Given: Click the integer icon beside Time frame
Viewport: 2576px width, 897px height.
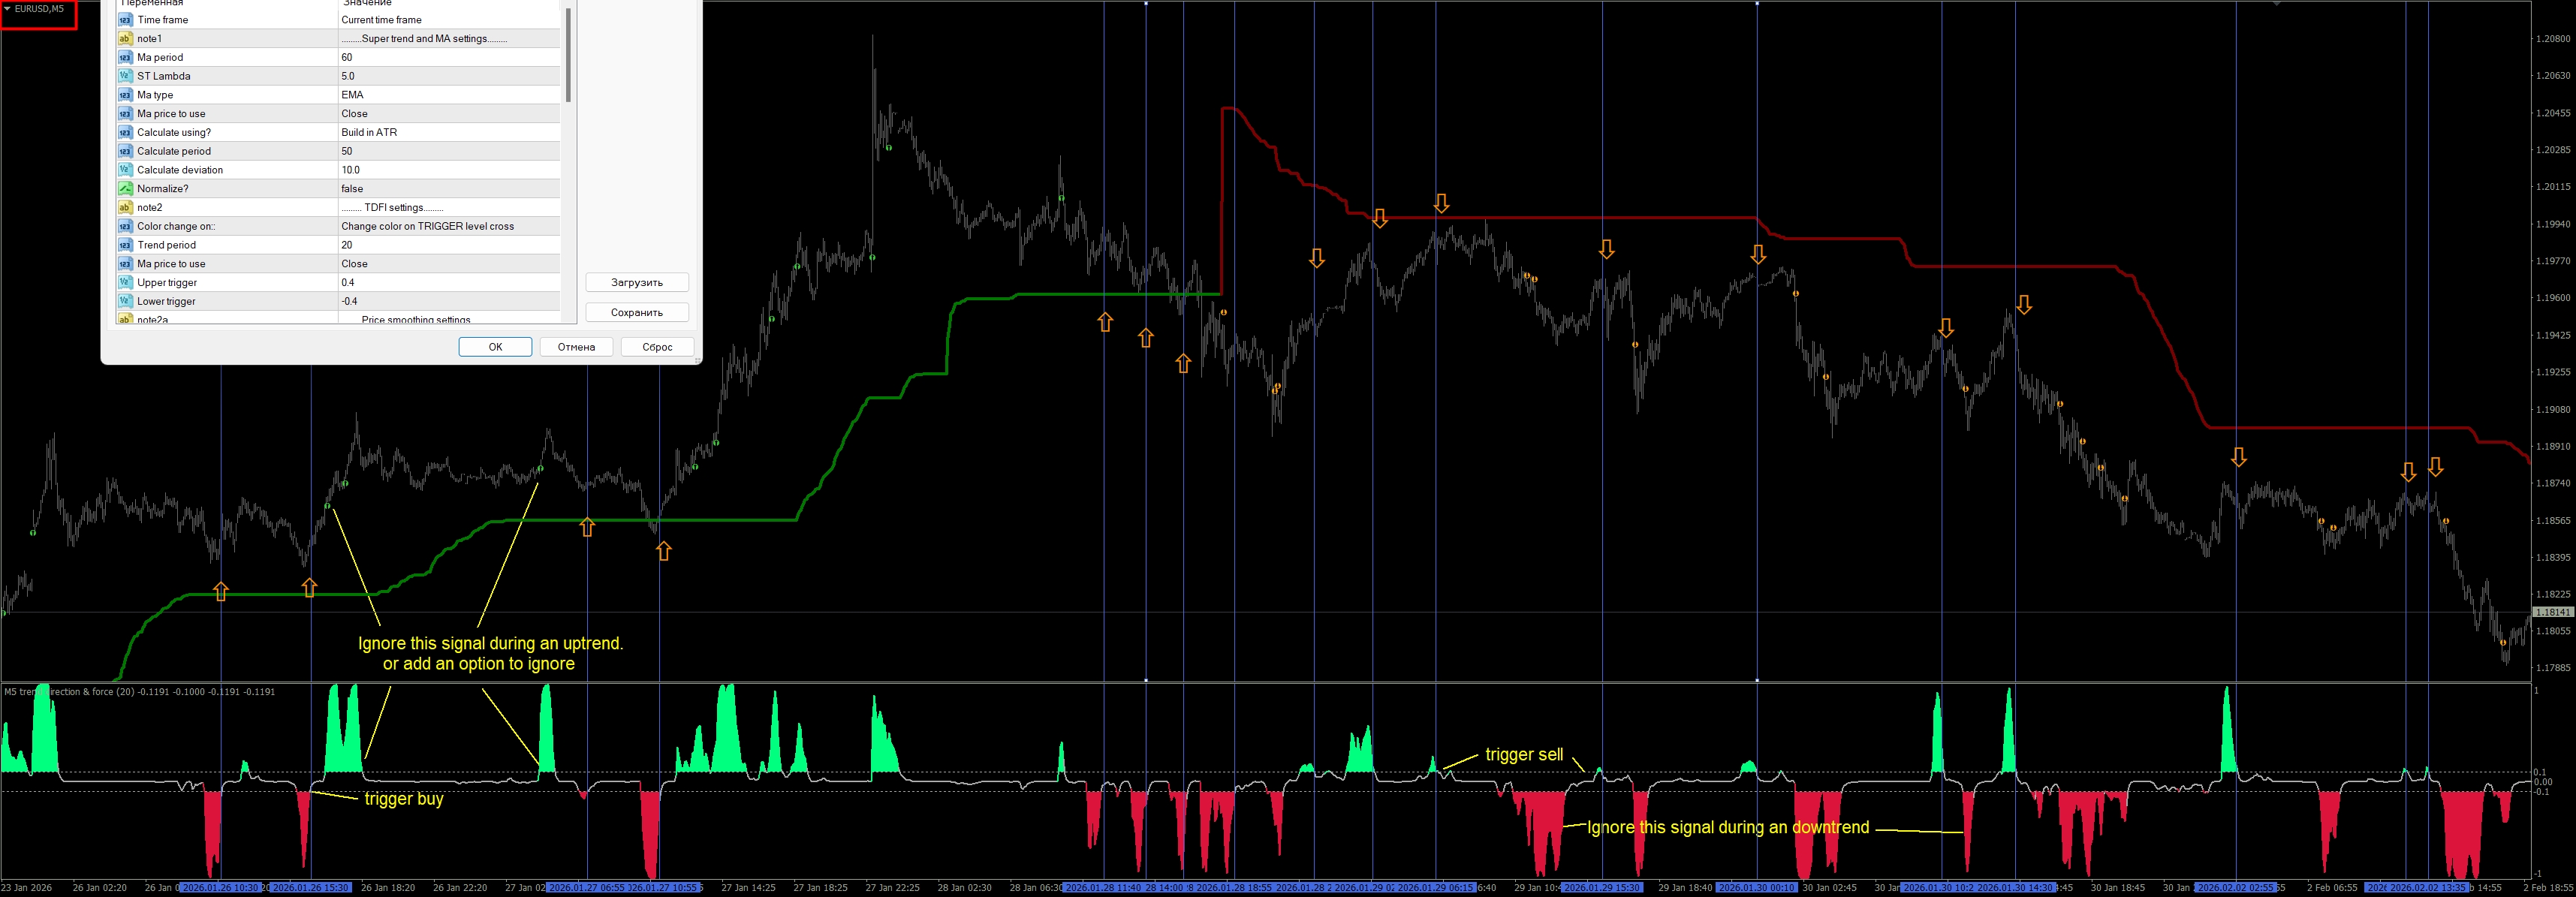Looking at the screenshot, I should tap(125, 20).
